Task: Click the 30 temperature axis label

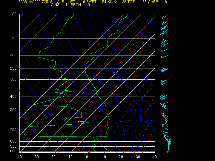Action: 138,157
